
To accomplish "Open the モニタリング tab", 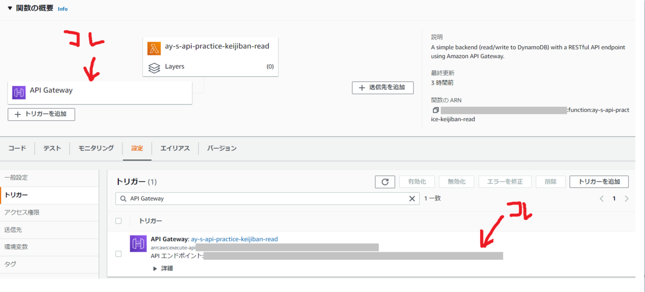I will coord(96,148).
